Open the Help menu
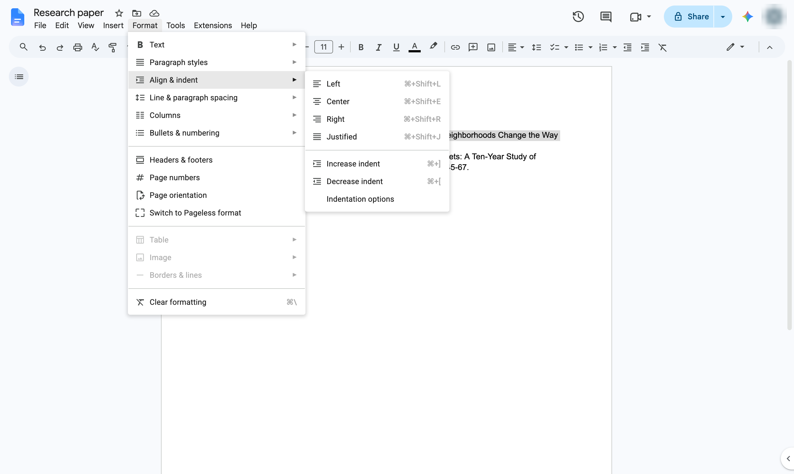The image size is (794, 474). [249, 25]
